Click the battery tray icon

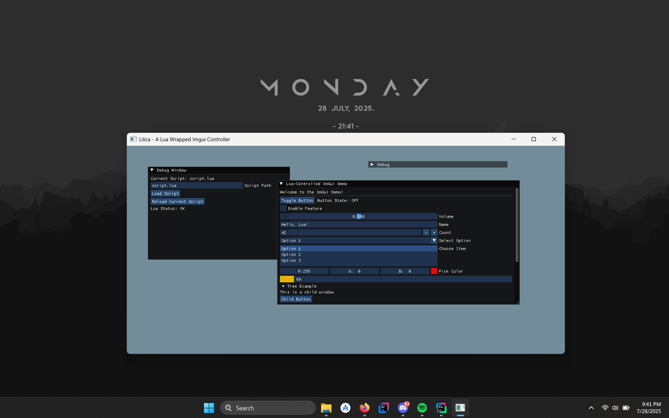(626, 408)
